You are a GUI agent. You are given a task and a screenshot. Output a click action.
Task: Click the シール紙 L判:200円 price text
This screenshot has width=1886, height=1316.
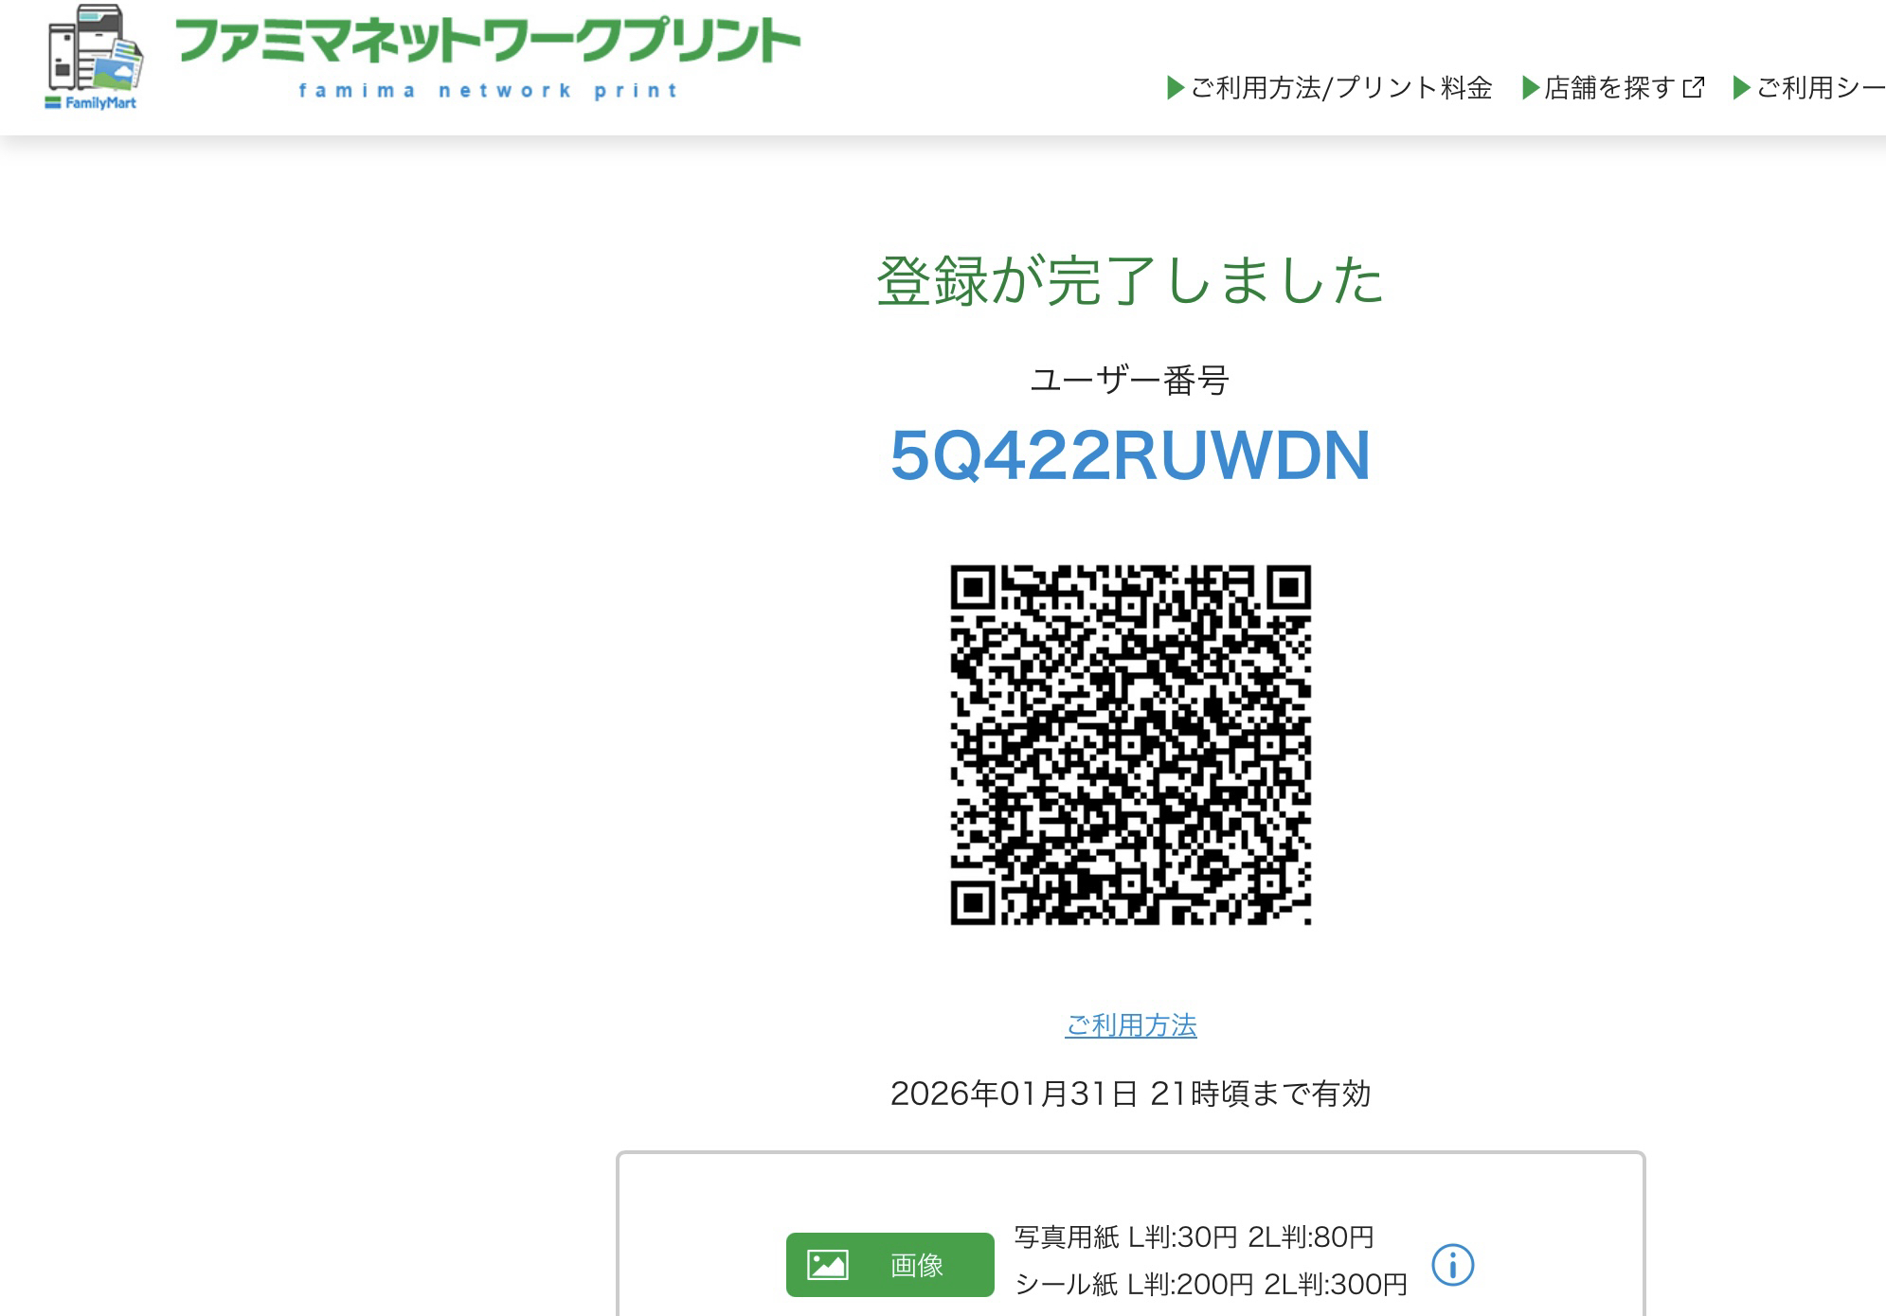[1134, 1284]
